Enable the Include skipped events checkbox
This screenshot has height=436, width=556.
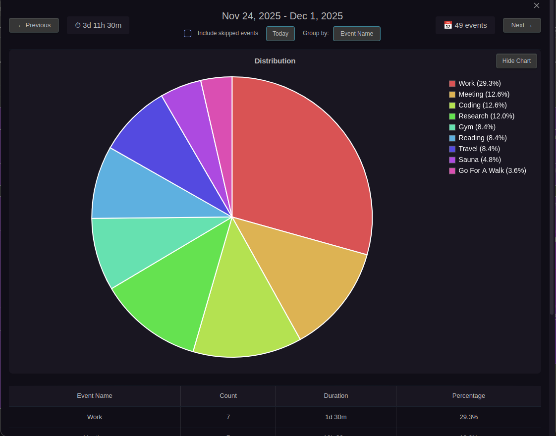(x=187, y=33)
